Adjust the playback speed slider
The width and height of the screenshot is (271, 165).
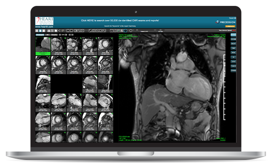[x=160, y=30]
